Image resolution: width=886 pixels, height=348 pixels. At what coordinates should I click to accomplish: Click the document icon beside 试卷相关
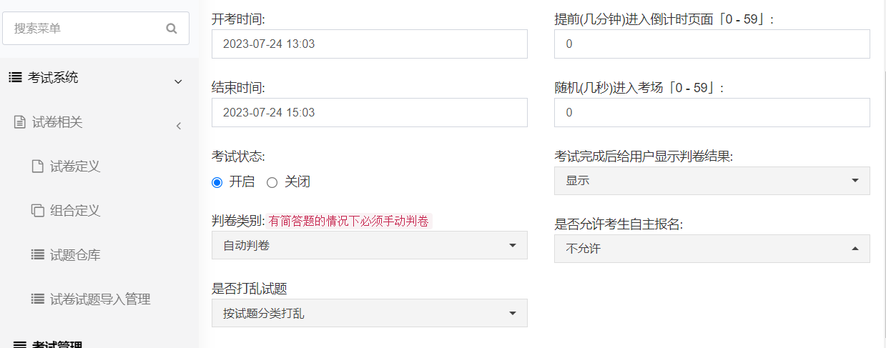pyautogui.click(x=20, y=122)
